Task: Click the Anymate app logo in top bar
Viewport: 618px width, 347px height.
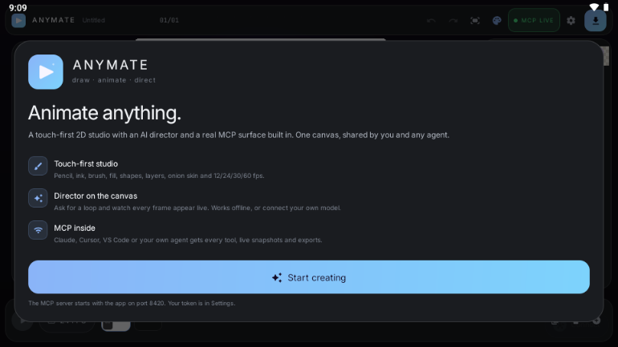Action: pyautogui.click(x=18, y=21)
